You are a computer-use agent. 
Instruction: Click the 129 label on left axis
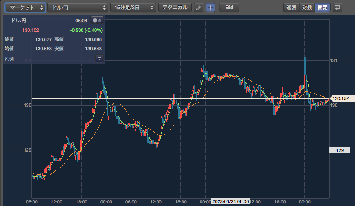tap(27, 150)
